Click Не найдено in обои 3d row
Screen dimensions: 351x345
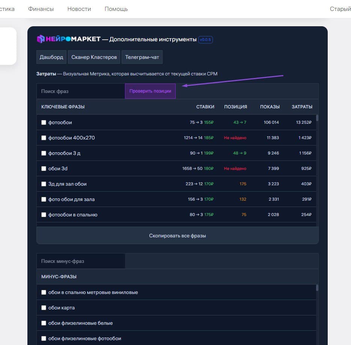[235, 169]
